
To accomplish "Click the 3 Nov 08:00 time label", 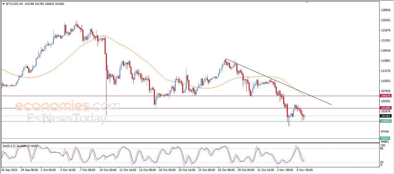I will (285, 170).
